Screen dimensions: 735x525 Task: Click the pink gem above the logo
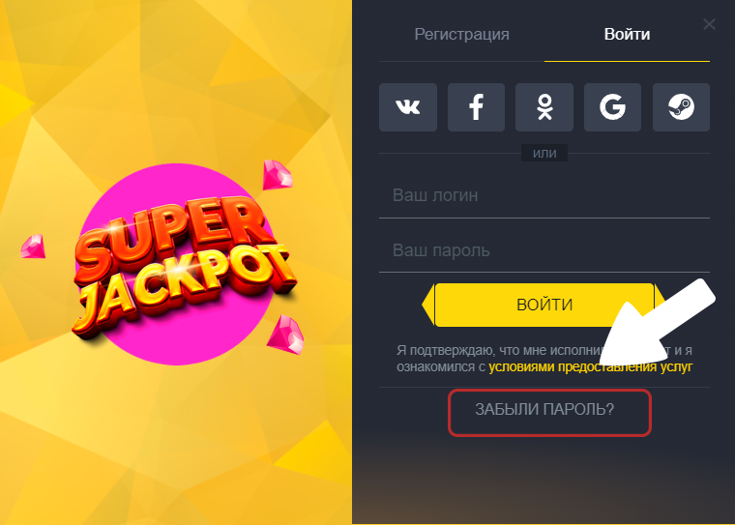coord(277,175)
